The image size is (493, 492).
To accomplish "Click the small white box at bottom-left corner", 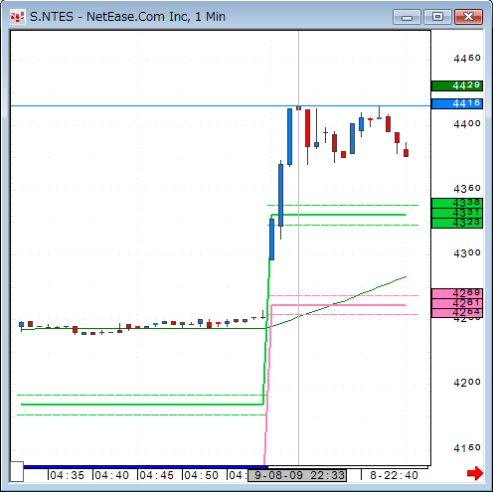I will pos(17,471).
